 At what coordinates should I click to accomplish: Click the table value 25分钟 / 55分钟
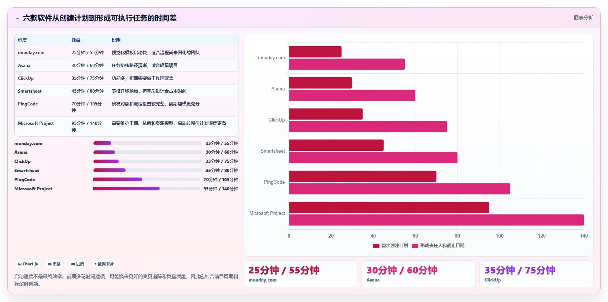point(88,53)
